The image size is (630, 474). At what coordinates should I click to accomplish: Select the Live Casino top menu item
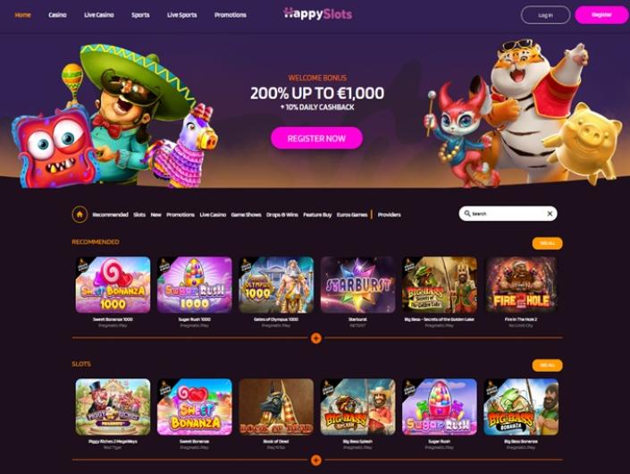pyautogui.click(x=99, y=15)
